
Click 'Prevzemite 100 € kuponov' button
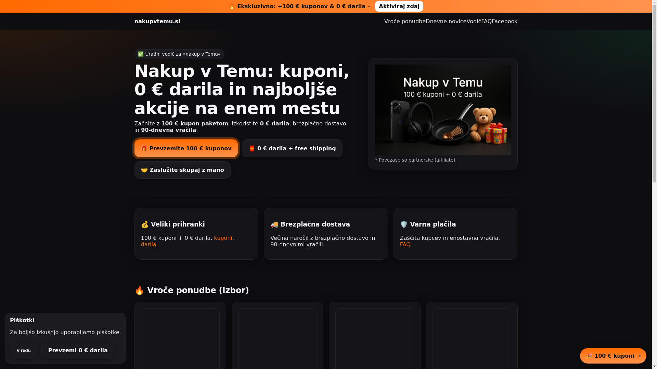(186, 148)
